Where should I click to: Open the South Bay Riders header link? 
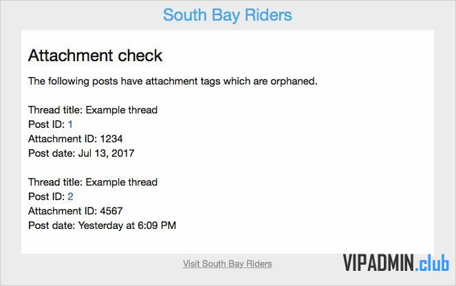tap(227, 15)
